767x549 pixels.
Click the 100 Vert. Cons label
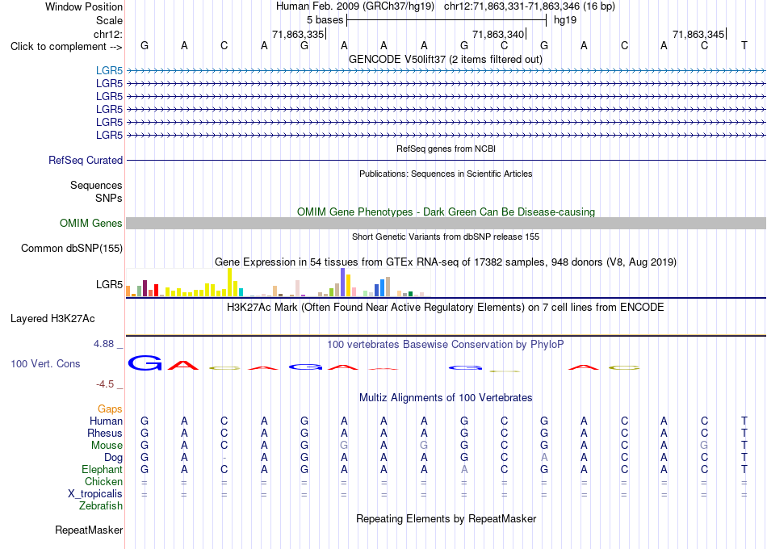[x=45, y=363]
